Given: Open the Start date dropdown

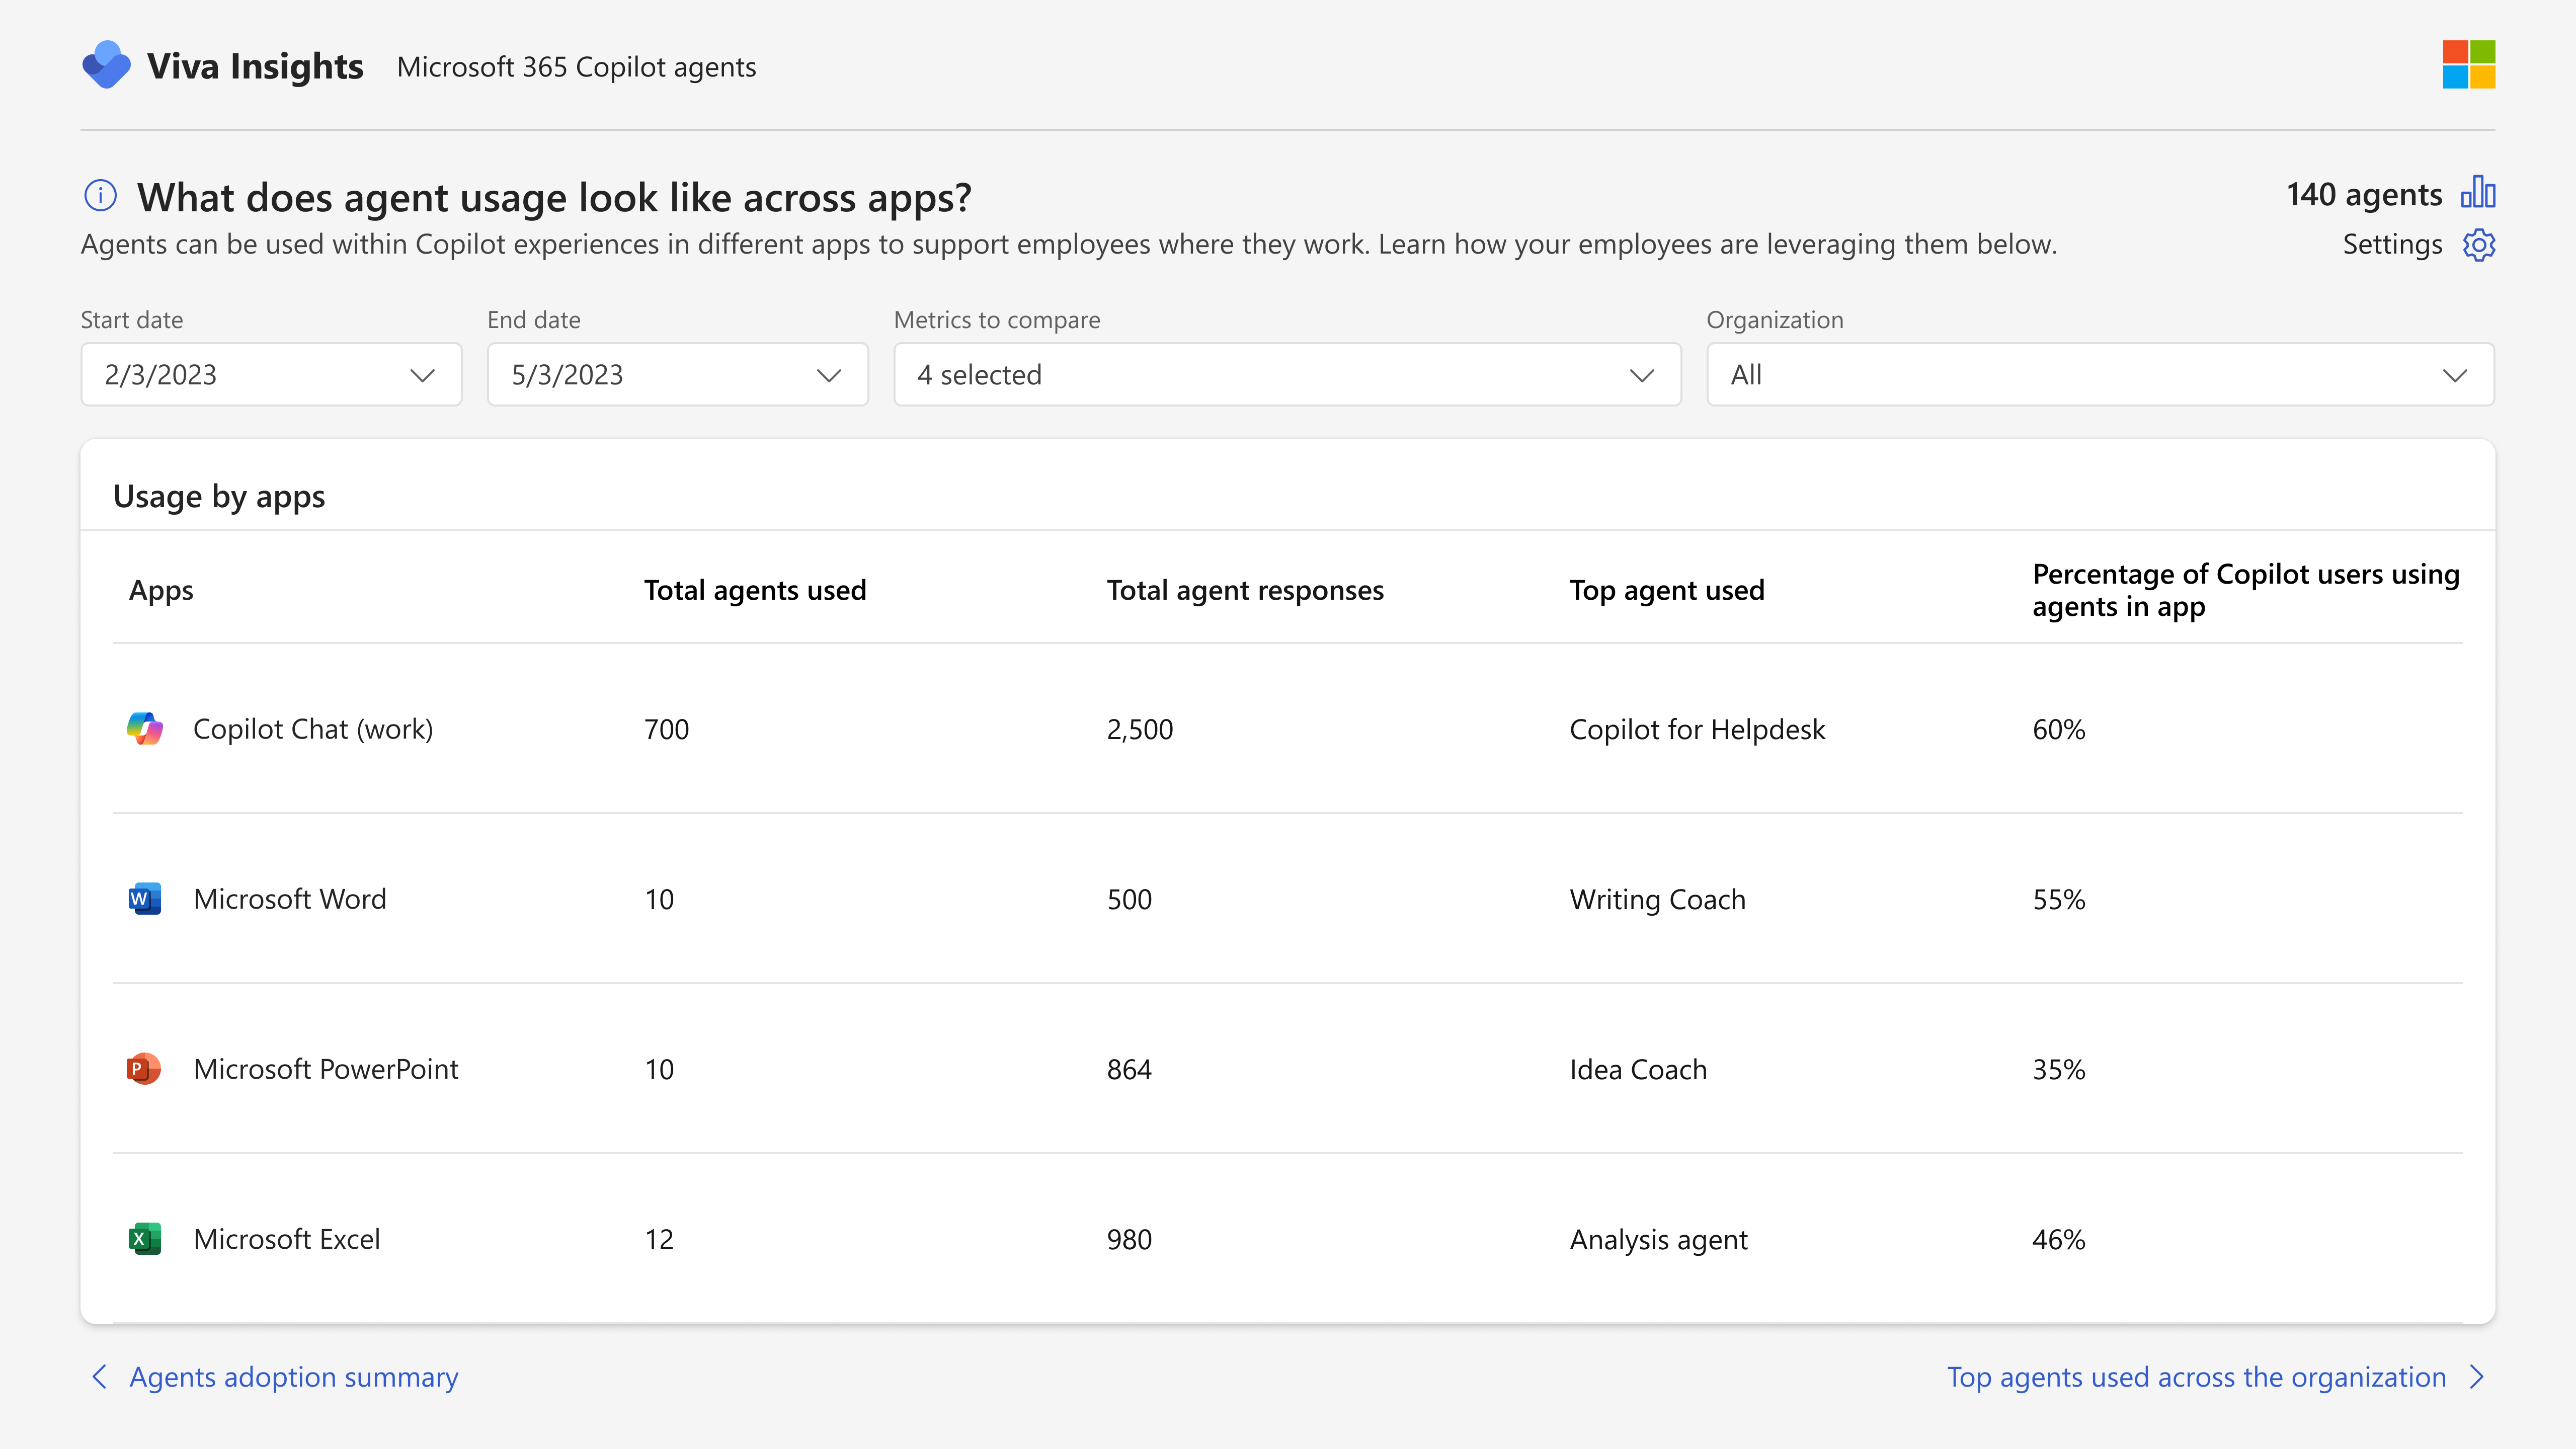Looking at the screenshot, I should [271, 374].
